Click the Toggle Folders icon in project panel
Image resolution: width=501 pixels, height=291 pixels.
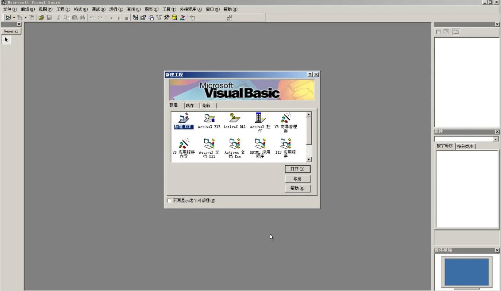456,32
